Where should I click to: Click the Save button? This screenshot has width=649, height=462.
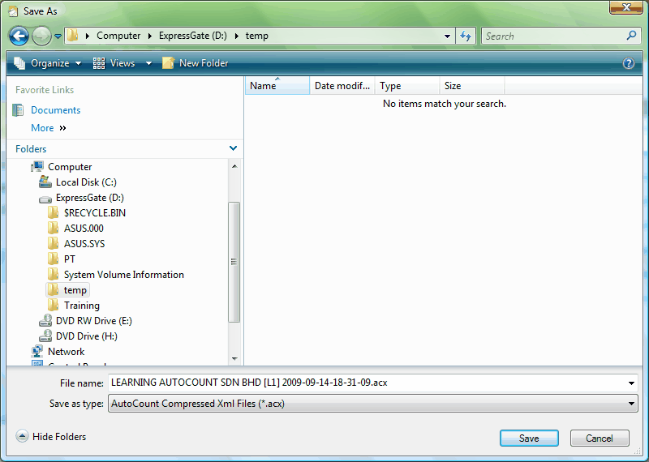[x=529, y=438]
